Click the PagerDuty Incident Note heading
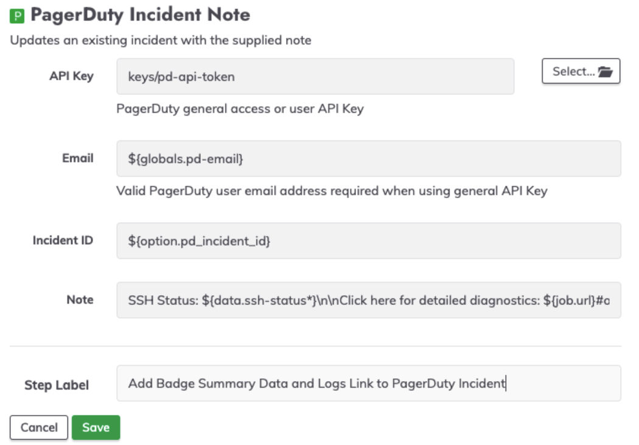Viewport: 639px width, 445px height. coord(140,15)
